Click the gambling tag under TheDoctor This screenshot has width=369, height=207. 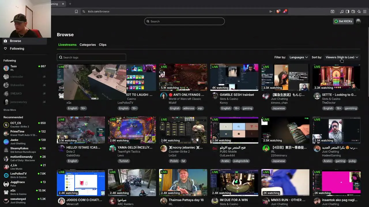click(x=351, y=108)
